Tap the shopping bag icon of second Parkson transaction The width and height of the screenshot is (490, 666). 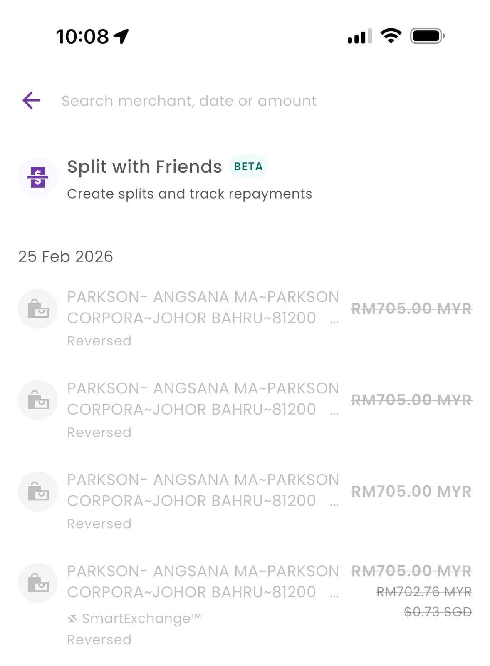[38, 400]
